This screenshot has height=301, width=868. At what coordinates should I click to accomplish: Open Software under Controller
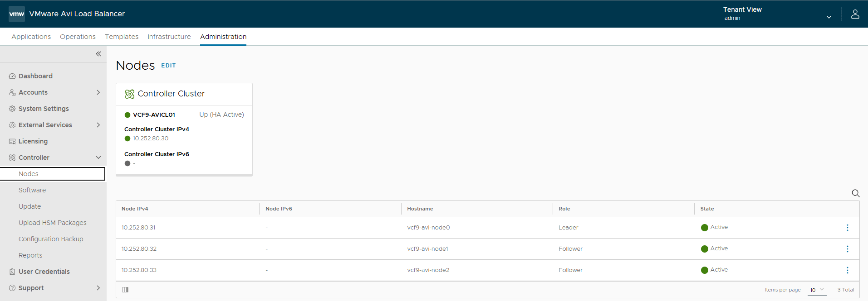coord(32,190)
